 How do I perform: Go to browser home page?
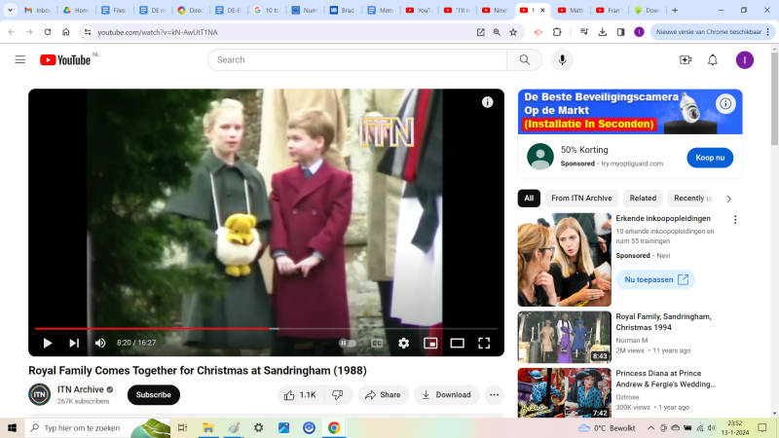click(65, 32)
